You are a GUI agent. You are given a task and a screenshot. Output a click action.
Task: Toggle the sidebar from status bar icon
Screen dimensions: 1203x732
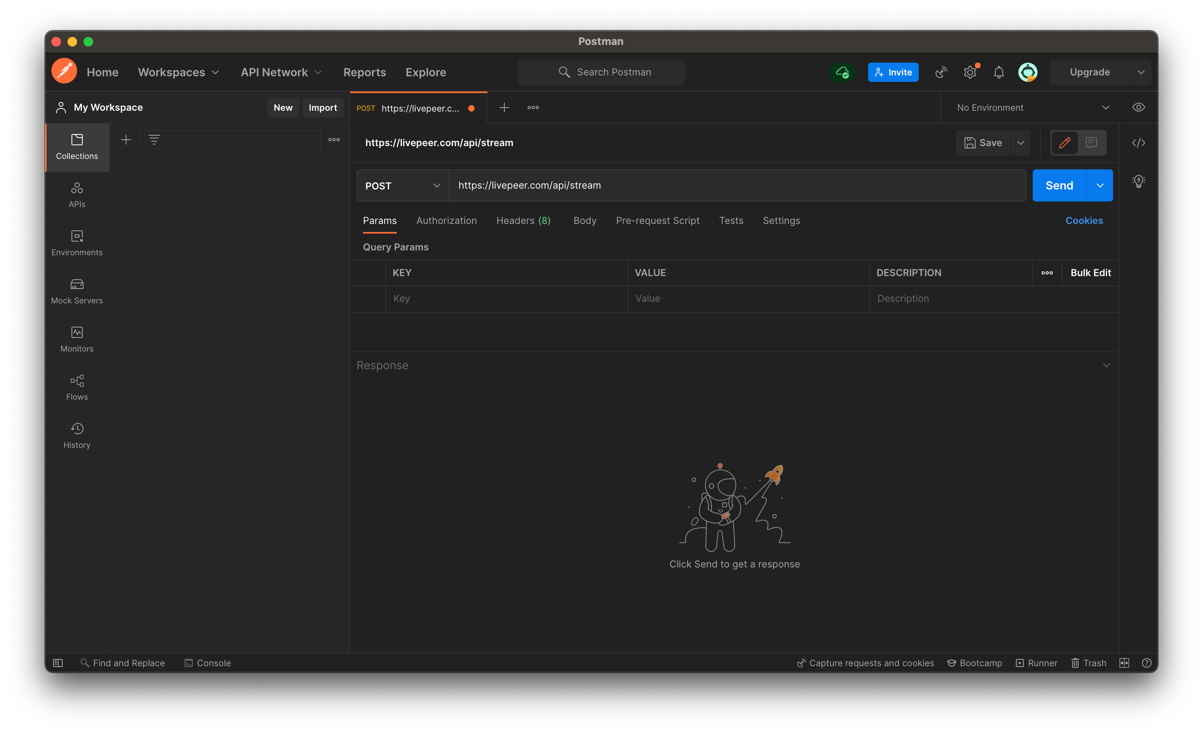57,663
